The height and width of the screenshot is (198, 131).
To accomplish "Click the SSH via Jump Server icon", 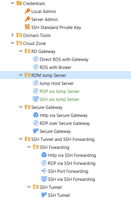I will click(x=36, y=99).
